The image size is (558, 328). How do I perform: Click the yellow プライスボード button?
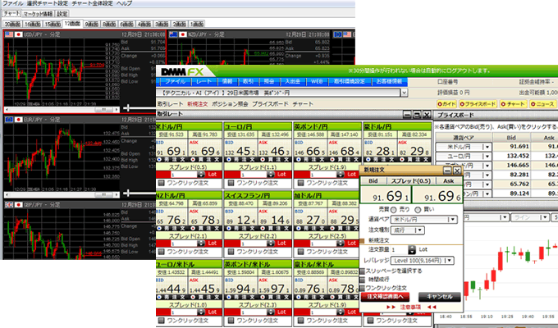pos(478,104)
